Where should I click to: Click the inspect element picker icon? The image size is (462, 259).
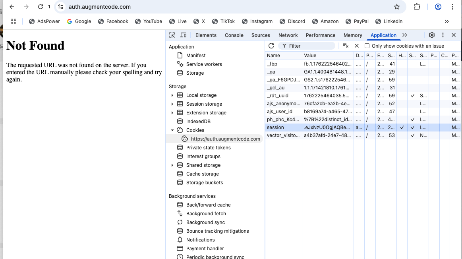coord(172,35)
